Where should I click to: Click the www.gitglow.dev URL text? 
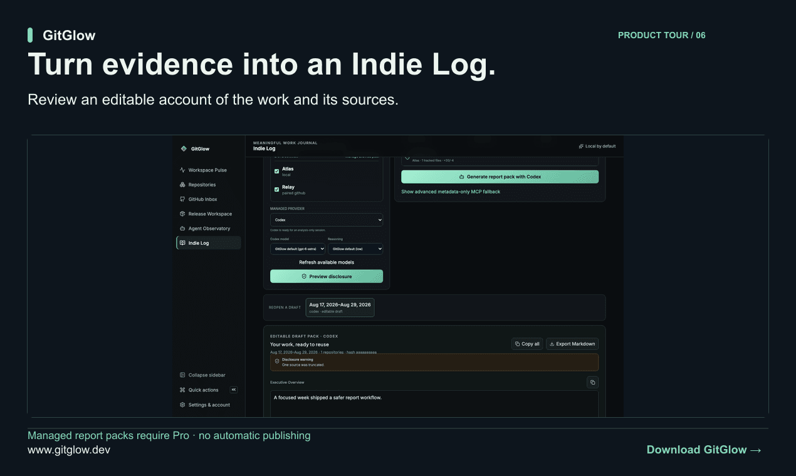[69, 450]
